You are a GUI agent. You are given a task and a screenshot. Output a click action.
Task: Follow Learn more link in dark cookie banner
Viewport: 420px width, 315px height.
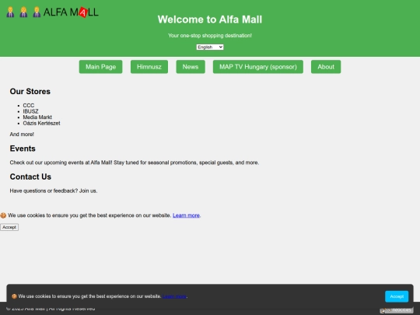pos(174,296)
